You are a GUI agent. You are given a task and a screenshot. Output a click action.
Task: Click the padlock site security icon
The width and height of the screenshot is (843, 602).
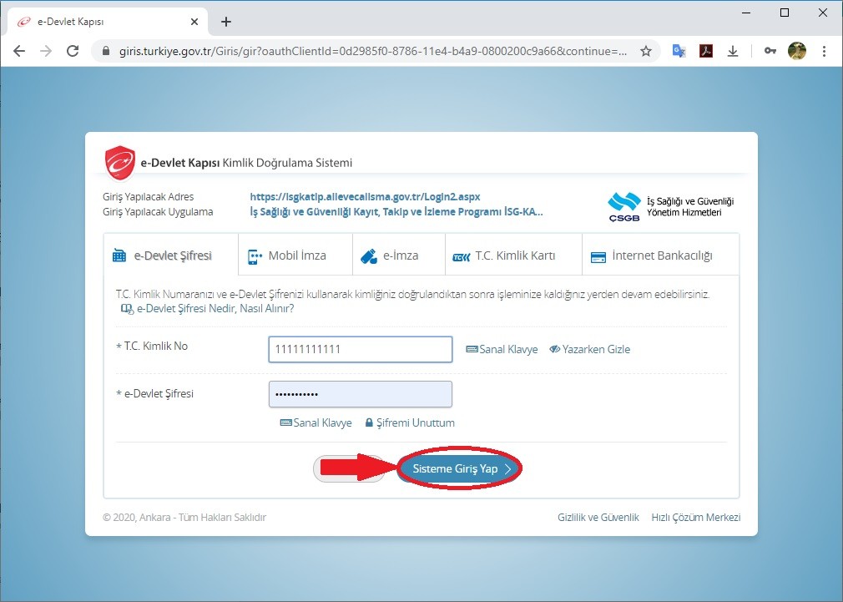pos(106,51)
